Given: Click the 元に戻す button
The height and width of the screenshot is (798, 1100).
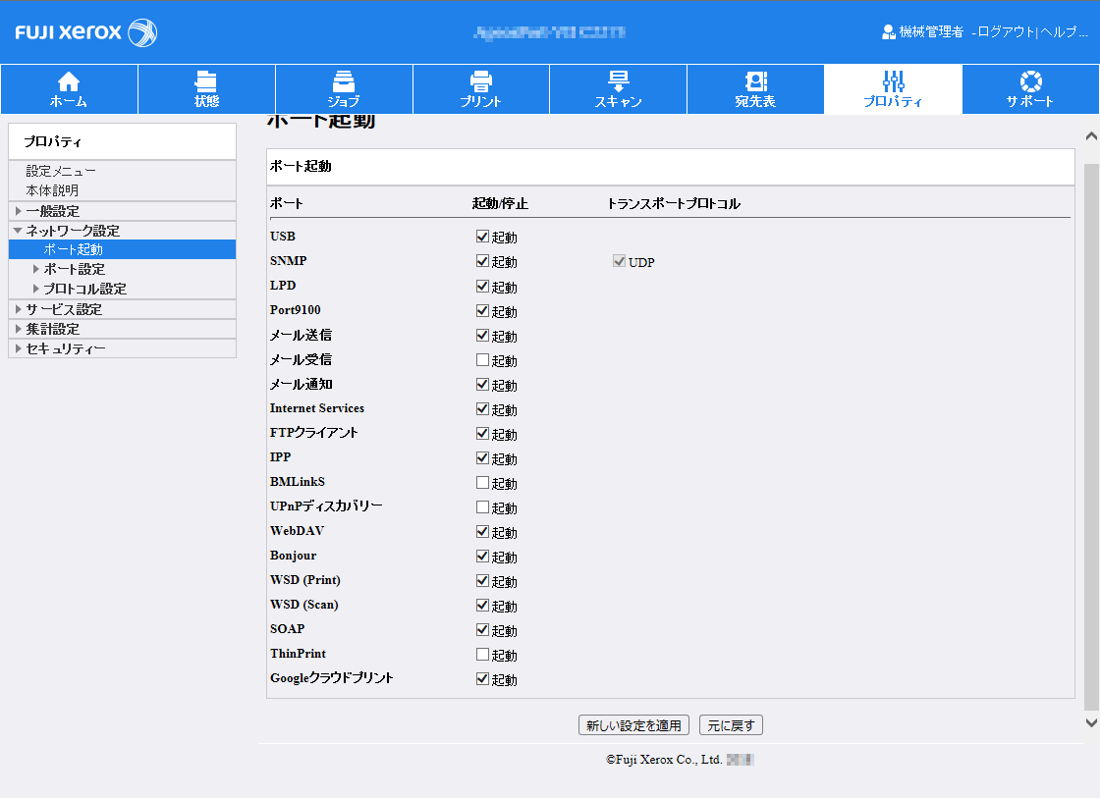Looking at the screenshot, I should (x=731, y=725).
